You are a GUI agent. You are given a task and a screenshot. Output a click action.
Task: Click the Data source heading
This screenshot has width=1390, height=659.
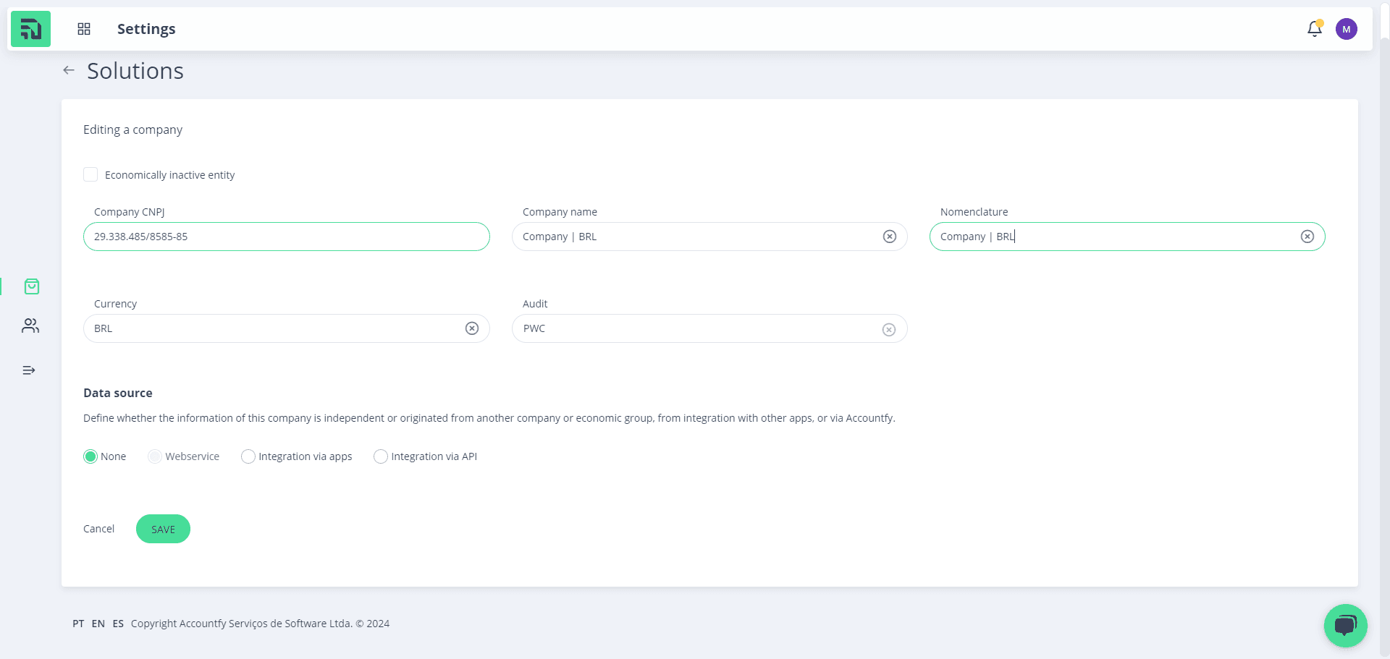coord(118,393)
